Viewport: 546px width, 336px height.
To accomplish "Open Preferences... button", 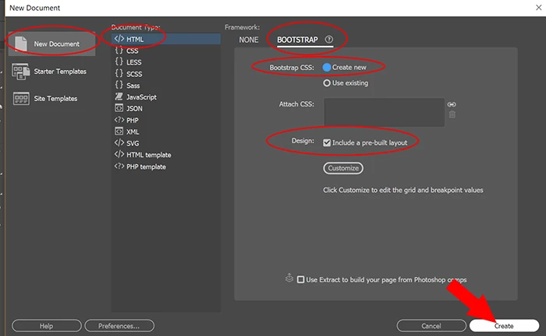I will (119, 326).
